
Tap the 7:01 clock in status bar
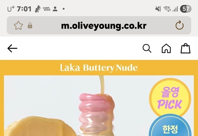[24, 9]
